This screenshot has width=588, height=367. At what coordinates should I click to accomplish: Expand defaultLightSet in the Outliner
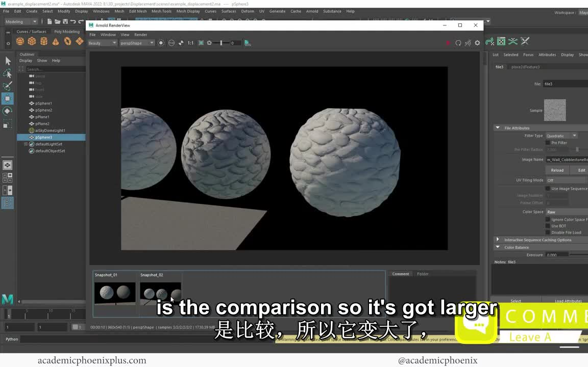coord(26,144)
